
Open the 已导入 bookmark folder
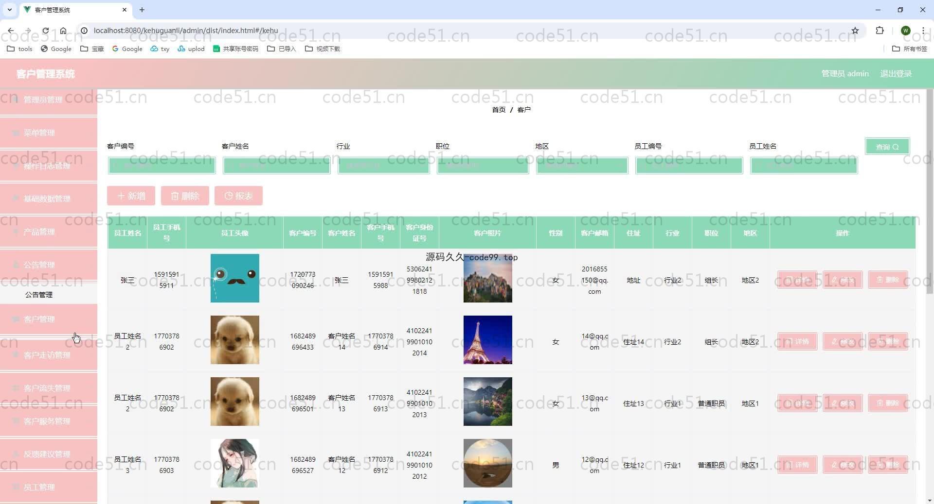(281, 49)
